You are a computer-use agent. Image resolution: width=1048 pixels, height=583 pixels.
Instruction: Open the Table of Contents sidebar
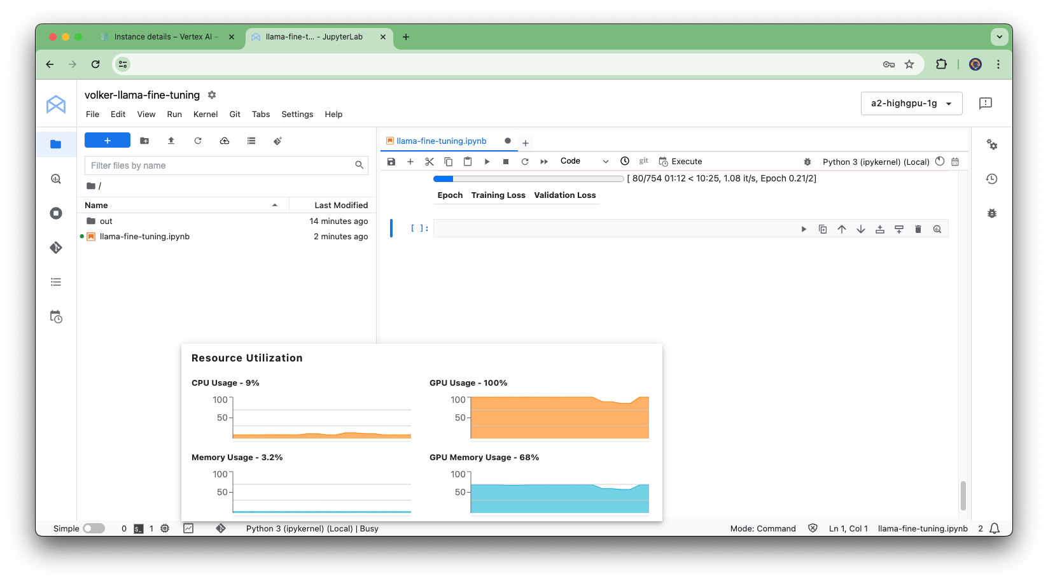[56, 282]
